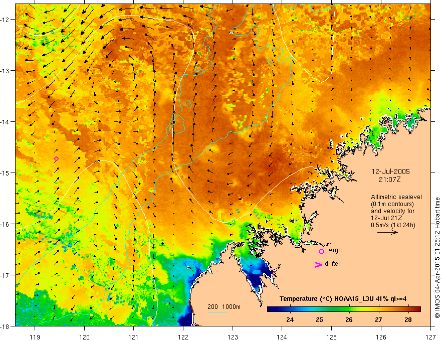
Task: Click the magenta Argo float marker on the map
Action: click(56, 158)
